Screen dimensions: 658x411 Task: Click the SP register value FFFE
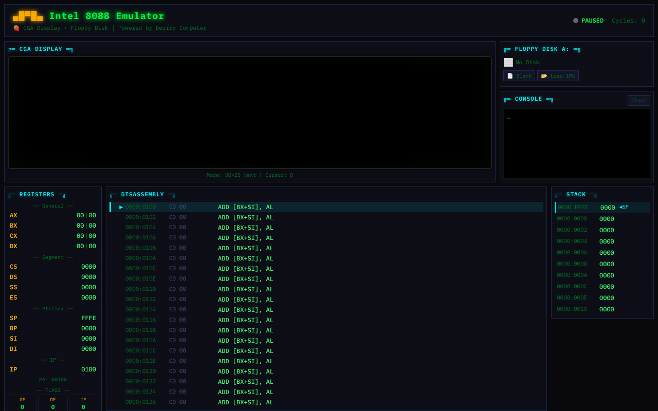click(x=88, y=318)
